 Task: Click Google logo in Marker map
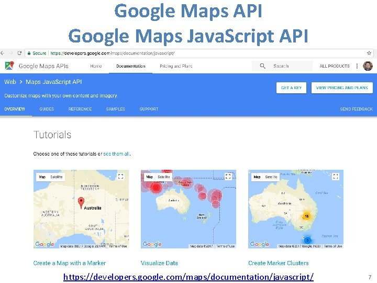coord(45,244)
